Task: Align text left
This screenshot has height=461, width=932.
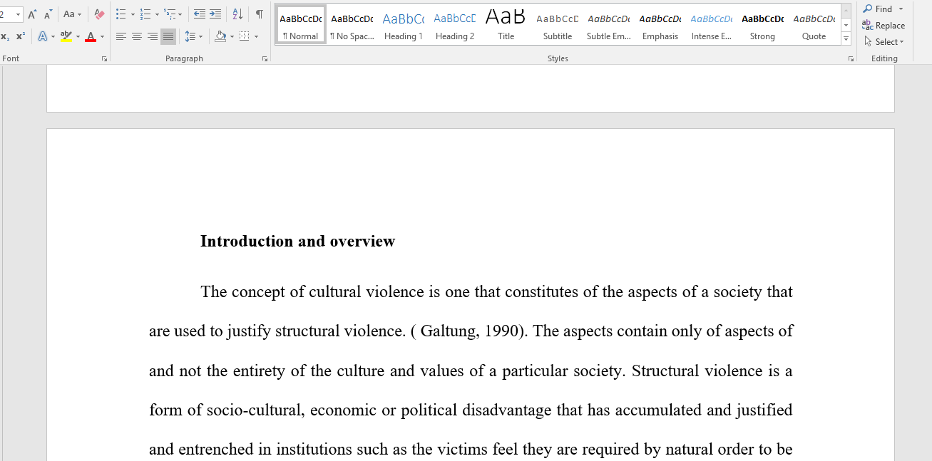Action: click(121, 36)
